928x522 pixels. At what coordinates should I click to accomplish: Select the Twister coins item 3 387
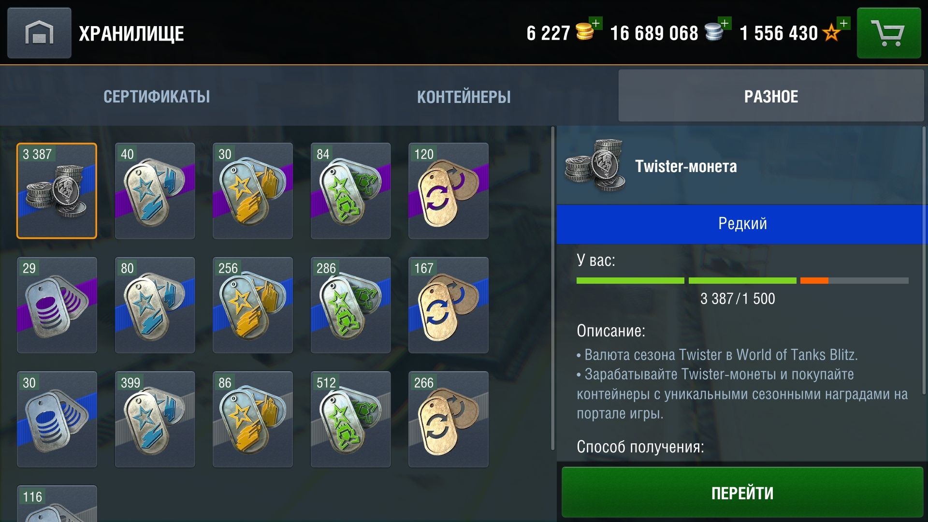(x=57, y=191)
